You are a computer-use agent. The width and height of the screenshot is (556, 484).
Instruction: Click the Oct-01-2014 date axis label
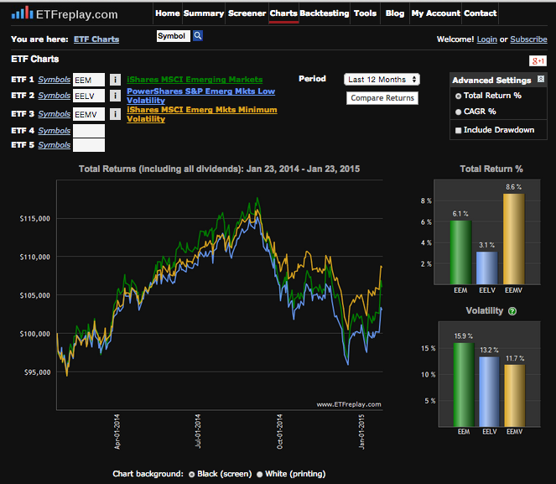[x=279, y=431]
